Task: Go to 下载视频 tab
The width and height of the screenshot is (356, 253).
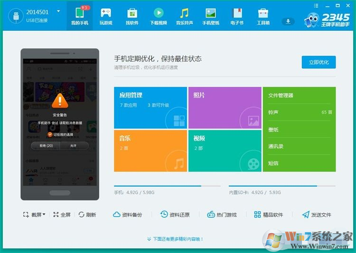Action: [x=159, y=16]
